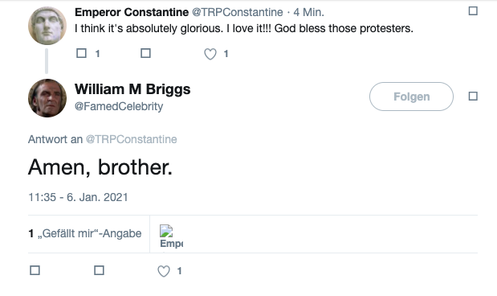Screen dimensions: 497x296
Task: Open more options on Emperor Constantine's tweet
Action: 473,11
